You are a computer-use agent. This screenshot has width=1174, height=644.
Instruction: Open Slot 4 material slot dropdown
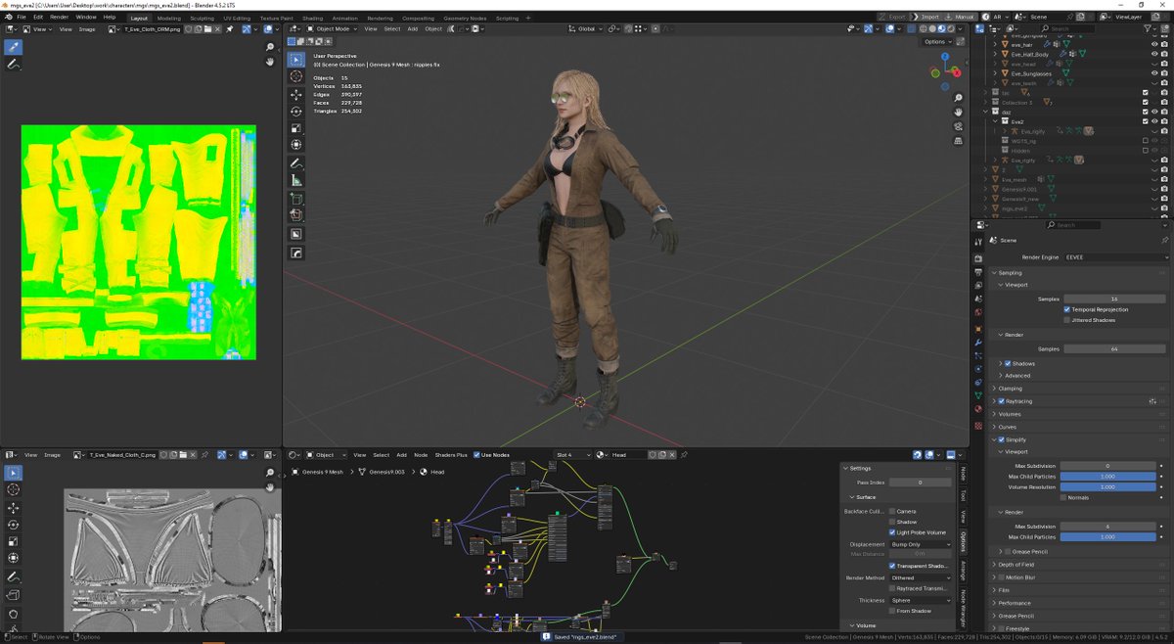(571, 455)
